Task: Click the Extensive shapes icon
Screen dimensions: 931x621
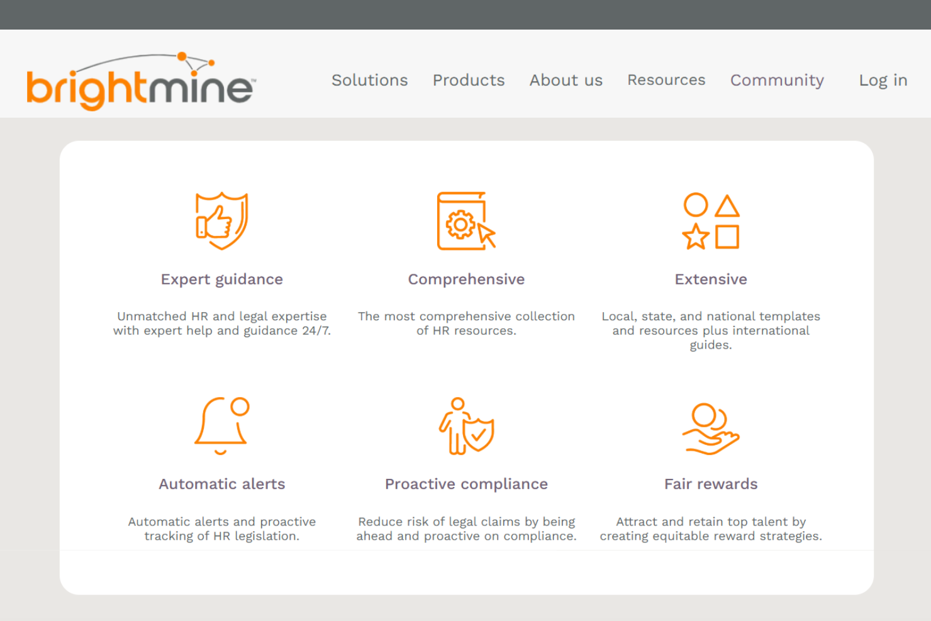Action: (711, 221)
